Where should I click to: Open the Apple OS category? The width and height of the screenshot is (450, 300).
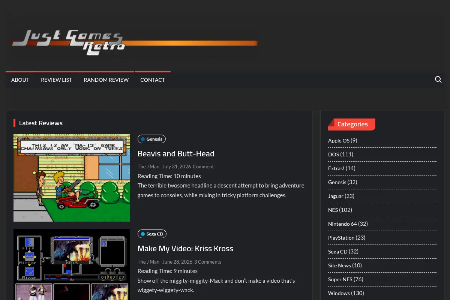(339, 140)
